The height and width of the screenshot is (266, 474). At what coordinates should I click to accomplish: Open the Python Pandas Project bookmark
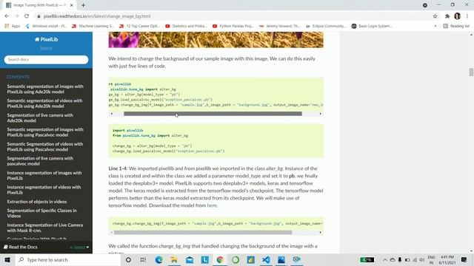coord(233,27)
